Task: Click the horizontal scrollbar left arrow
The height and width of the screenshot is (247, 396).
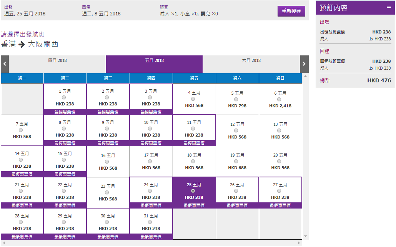Action: 4,243
